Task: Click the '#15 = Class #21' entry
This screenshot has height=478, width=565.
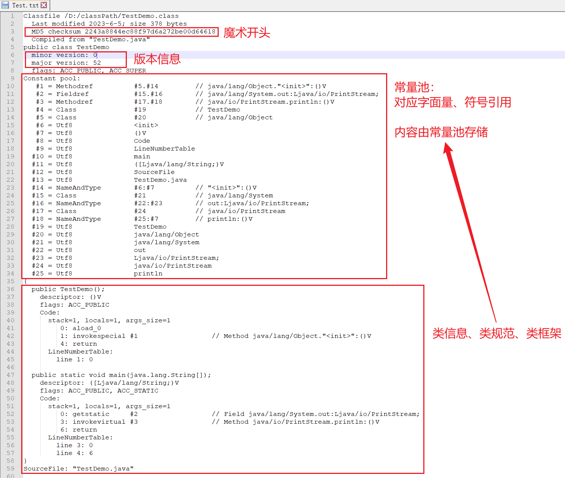Action: pyautogui.click(x=153, y=196)
